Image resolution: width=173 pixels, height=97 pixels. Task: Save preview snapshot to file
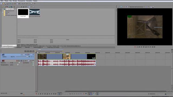click(x=153, y=7)
